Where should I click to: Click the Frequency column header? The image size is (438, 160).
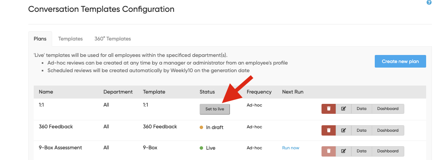tap(259, 92)
